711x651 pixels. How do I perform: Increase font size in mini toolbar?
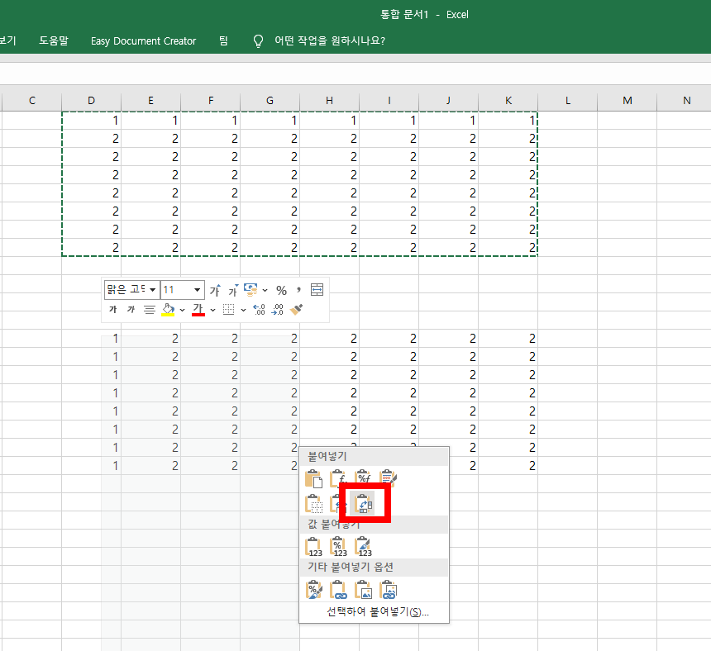tap(215, 290)
